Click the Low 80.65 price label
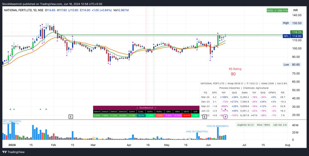Viewport: 309px width, 156px height. tap(292, 65)
